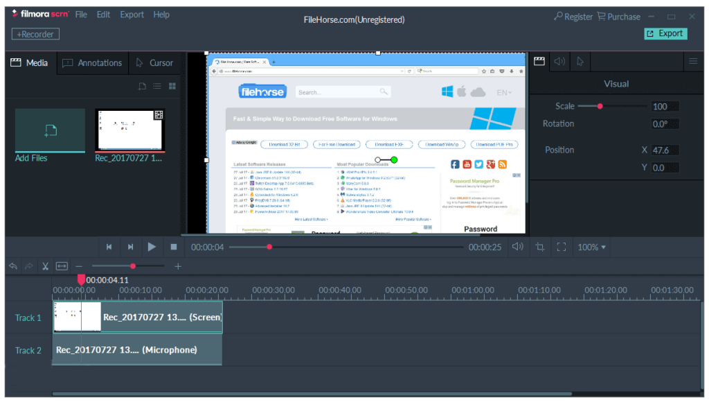Viewport: 709px width, 402px height.
Task: Open the audio properties tab icon
Action: [559, 62]
